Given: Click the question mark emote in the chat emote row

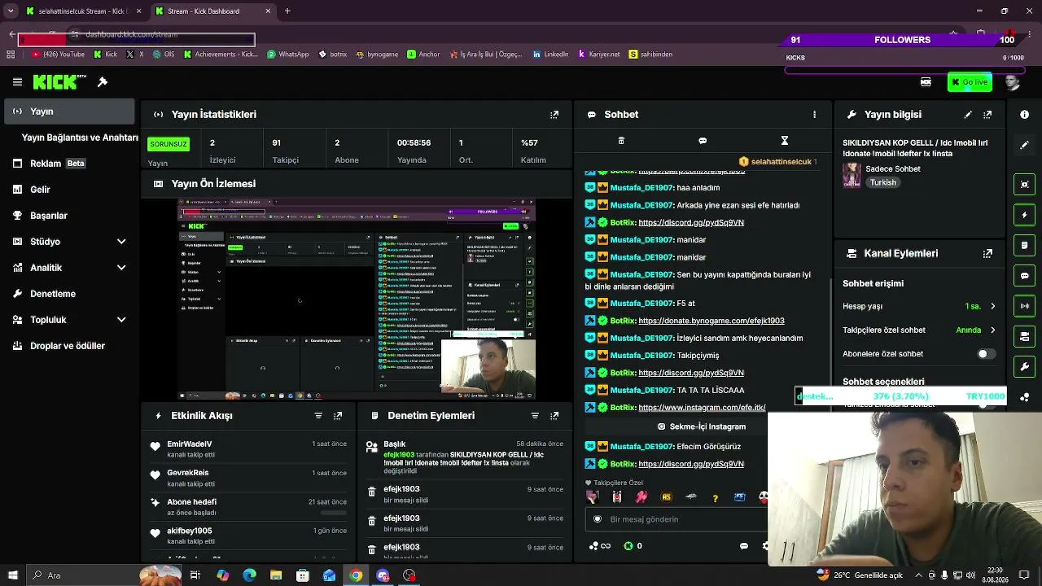Looking at the screenshot, I should [x=716, y=497].
